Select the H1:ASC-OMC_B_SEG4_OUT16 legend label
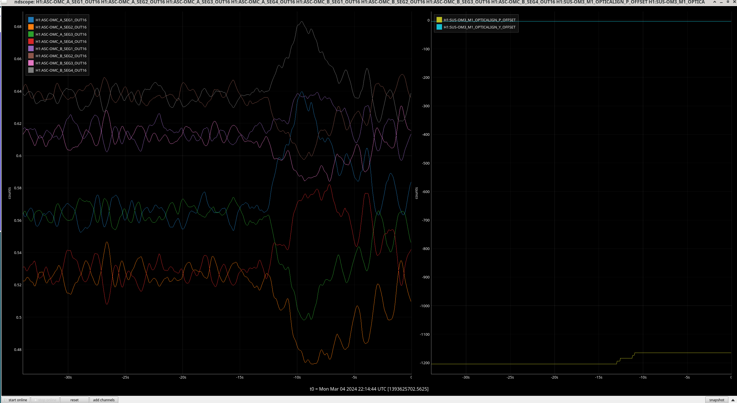The image size is (737, 403). 61,70
